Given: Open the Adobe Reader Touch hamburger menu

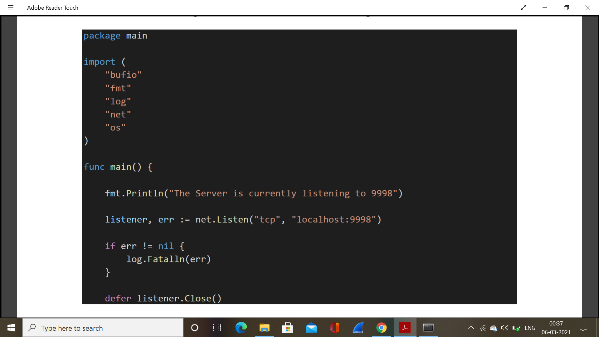Looking at the screenshot, I should (x=11, y=7).
